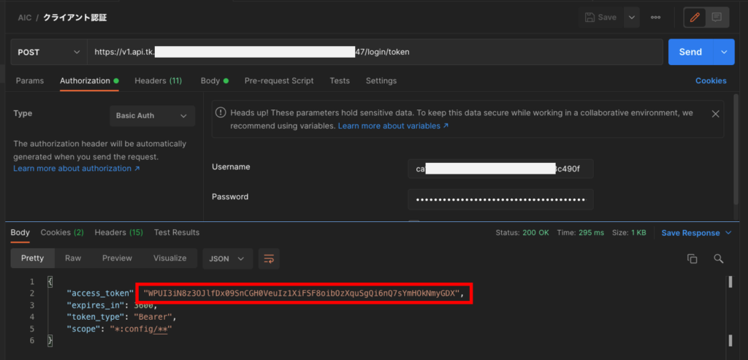Open the Basic Auth type dropdown

point(152,115)
